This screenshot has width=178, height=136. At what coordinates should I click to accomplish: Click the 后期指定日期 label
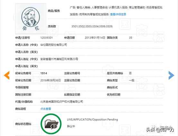click(72, 95)
